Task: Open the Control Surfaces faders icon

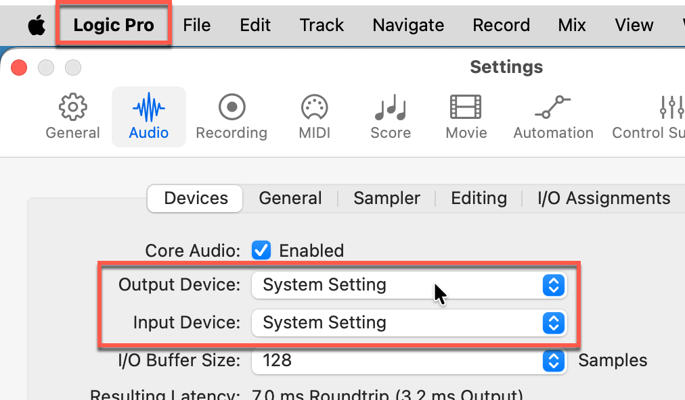Action: point(670,108)
